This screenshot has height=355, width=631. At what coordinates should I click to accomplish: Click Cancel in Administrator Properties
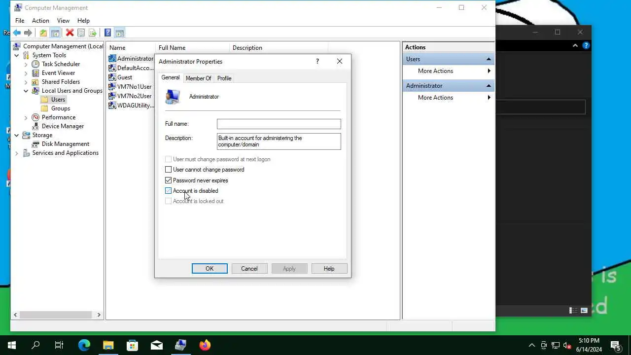(249, 269)
